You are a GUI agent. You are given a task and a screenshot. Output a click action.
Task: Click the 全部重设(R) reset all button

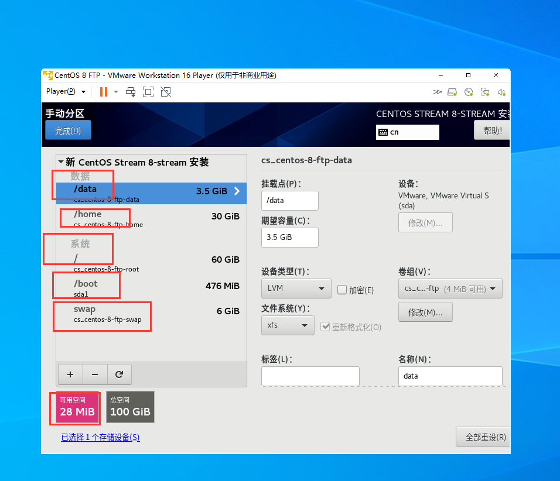pos(483,437)
